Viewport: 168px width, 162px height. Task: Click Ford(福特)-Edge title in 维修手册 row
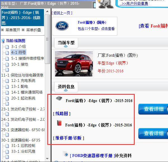coord(99,125)
